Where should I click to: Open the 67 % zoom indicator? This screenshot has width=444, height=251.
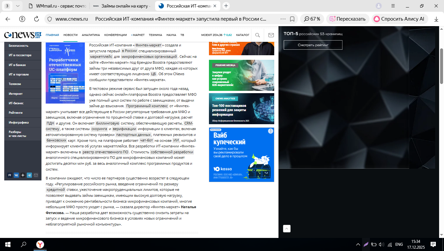tap(312, 19)
